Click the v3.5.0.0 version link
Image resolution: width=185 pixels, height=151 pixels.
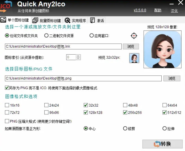tap(140, 10)
